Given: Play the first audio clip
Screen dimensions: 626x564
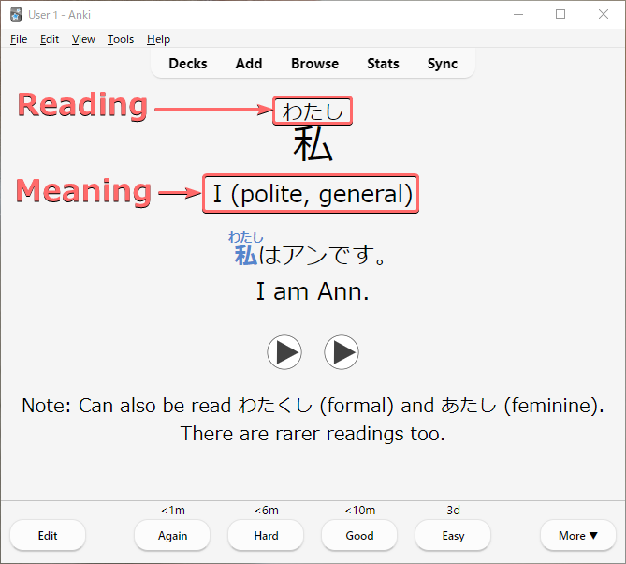Looking at the screenshot, I should click(x=284, y=352).
